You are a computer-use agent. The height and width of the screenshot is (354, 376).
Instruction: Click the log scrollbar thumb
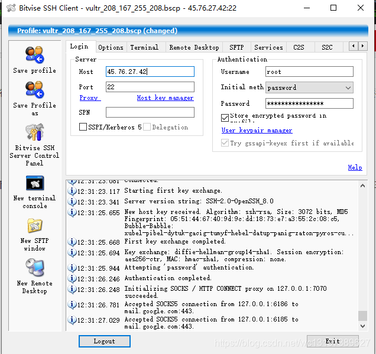pyautogui.click(x=362, y=316)
